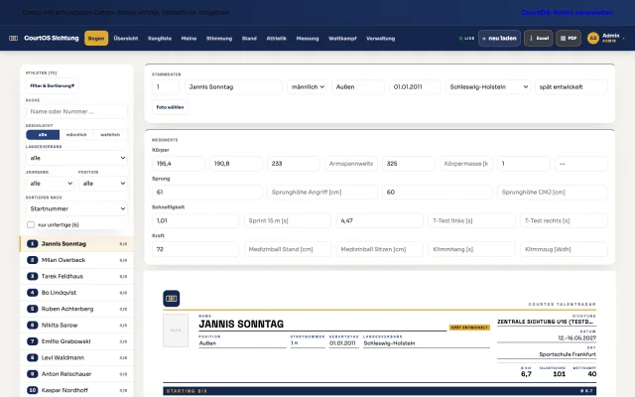
Task: Click the 'spät entwickelt' yellow tag on sheet
Action: tap(469, 328)
